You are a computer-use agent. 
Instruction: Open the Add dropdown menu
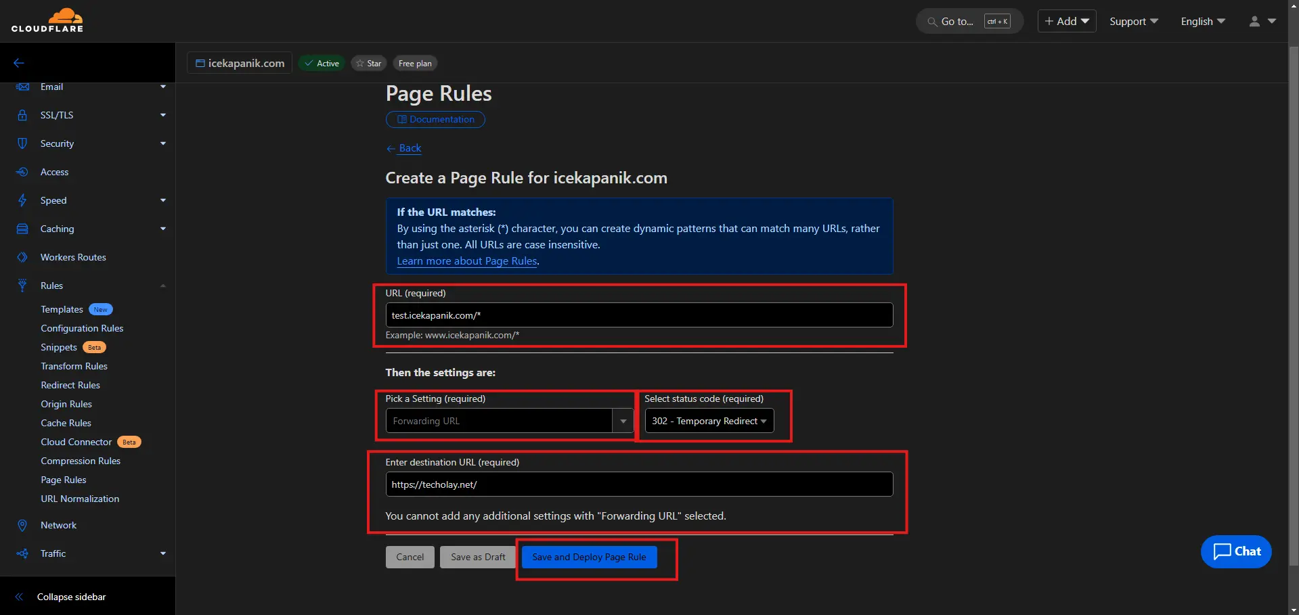pyautogui.click(x=1067, y=22)
